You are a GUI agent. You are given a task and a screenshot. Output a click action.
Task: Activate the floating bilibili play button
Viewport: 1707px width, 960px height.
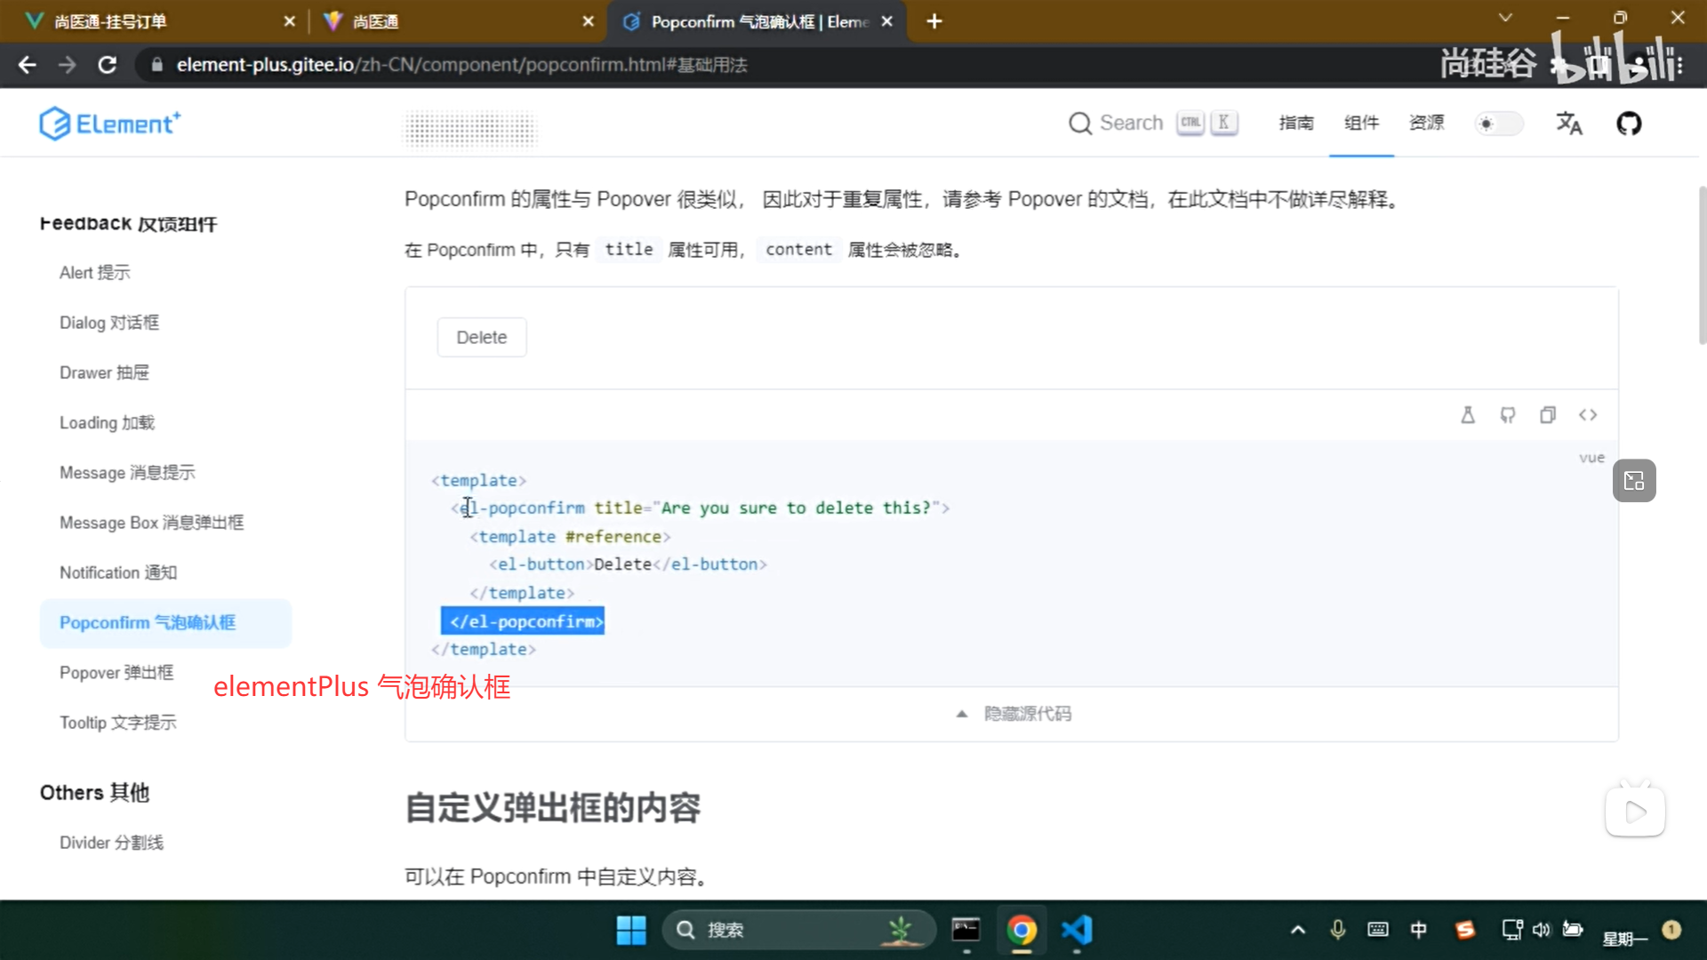(1634, 810)
